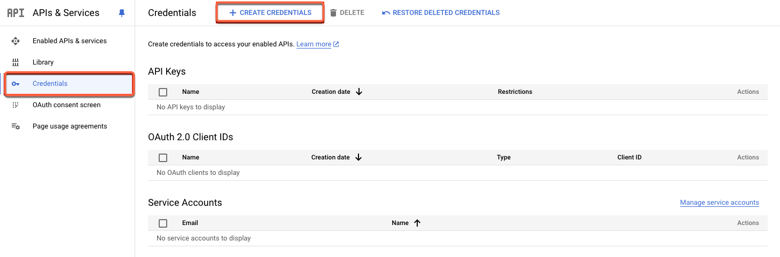The image size is (780, 257).
Task: Click the Enabled APIs & services icon
Action: tap(15, 41)
